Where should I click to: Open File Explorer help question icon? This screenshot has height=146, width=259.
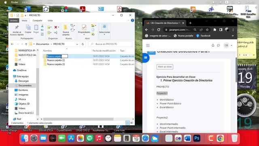[132, 20]
